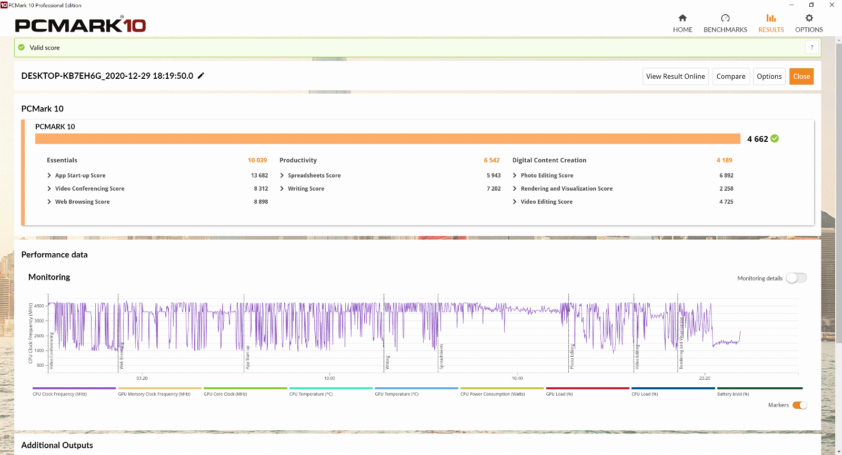Select Battery level legend swatch

(760, 388)
